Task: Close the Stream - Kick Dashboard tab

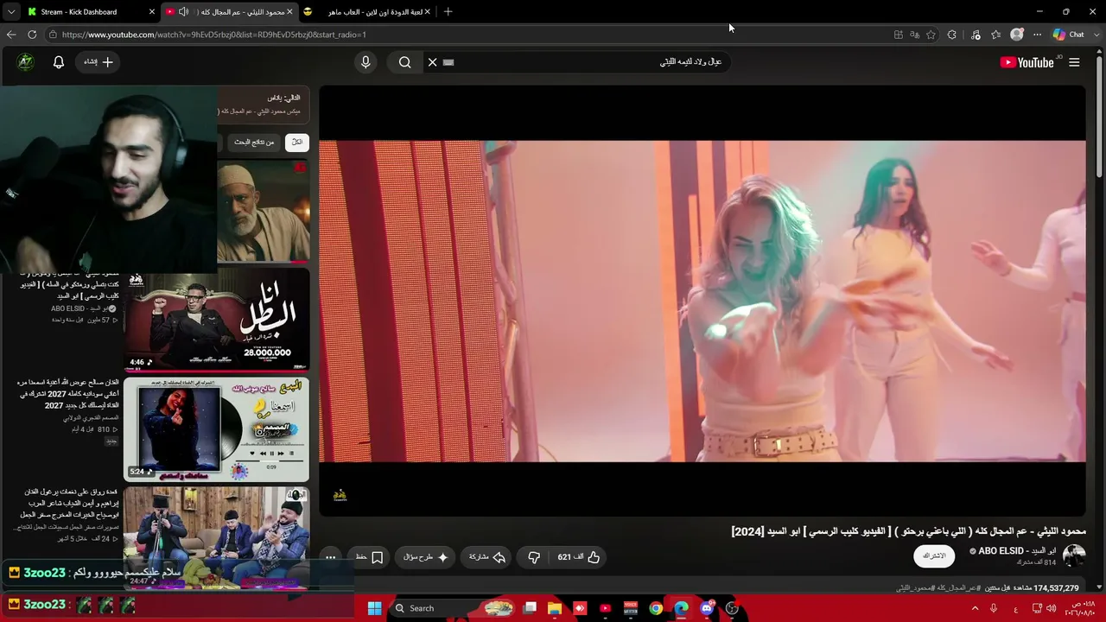Action: [152, 12]
